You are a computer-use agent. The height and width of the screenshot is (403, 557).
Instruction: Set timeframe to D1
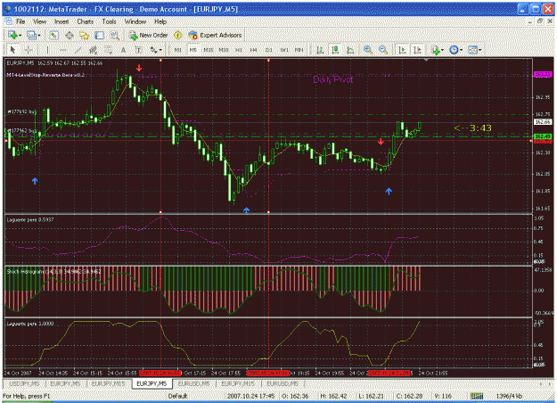[x=269, y=50]
